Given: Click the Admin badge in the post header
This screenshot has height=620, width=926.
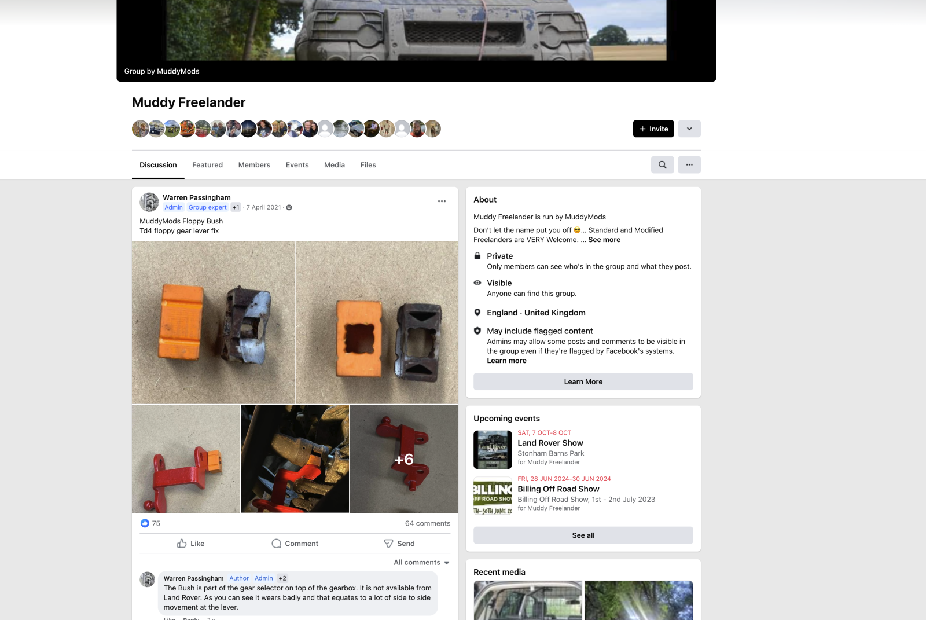Looking at the screenshot, I should pyautogui.click(x=174, y=207).
